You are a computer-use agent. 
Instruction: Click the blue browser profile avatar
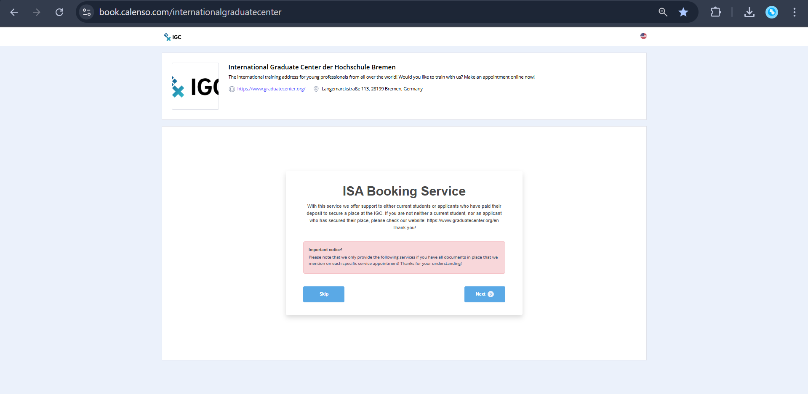pos(772,12)
